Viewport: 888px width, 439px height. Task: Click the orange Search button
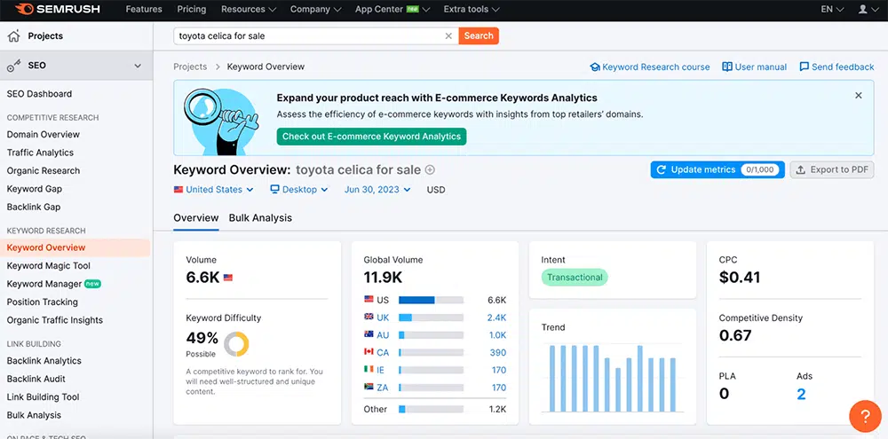479,35
